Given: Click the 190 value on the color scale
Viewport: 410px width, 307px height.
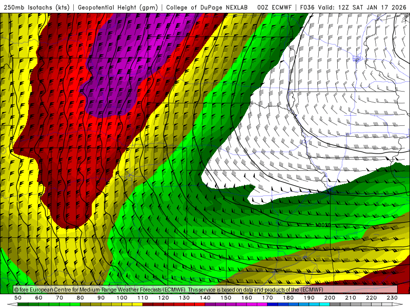Looking at the screenshot, I should (309, 298).
